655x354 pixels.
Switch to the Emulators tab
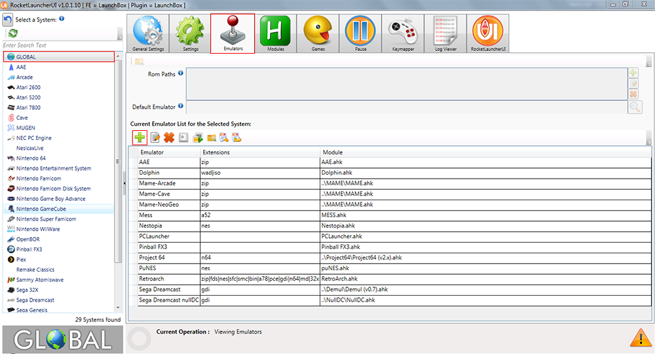[x=233, y=33]
